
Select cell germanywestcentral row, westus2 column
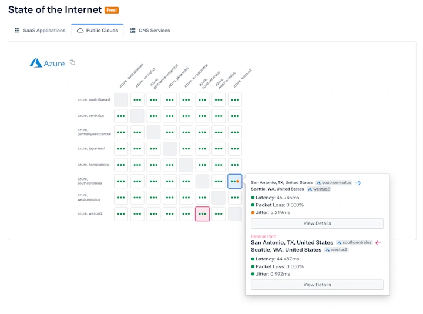tap(234, 132)
